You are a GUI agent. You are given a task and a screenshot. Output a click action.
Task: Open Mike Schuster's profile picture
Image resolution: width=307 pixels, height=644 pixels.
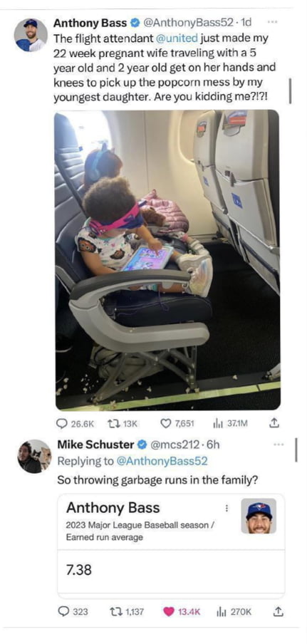(34, 456)
